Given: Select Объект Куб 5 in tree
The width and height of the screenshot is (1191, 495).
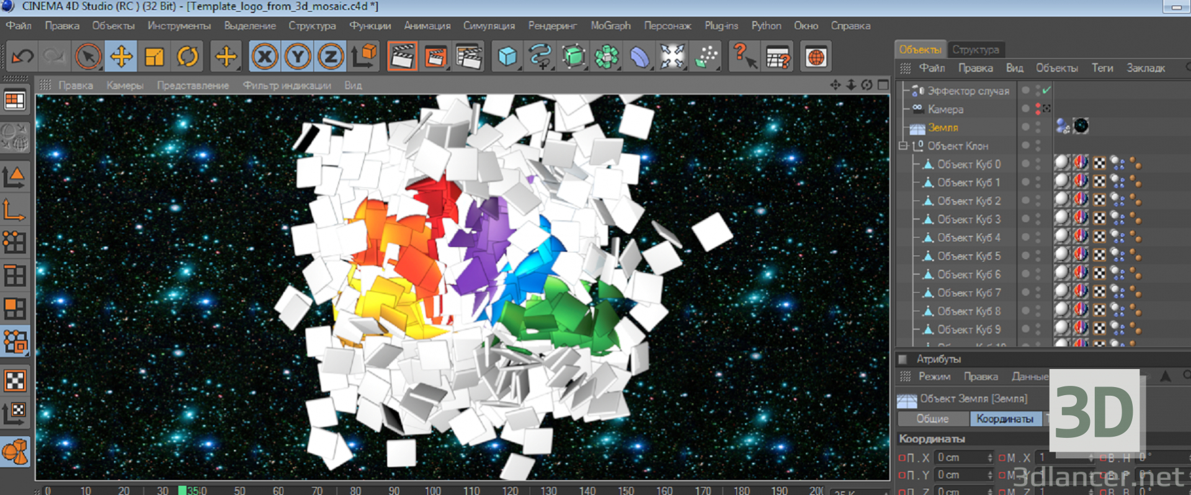Looking at the screenshot, I should coord(969,256).
